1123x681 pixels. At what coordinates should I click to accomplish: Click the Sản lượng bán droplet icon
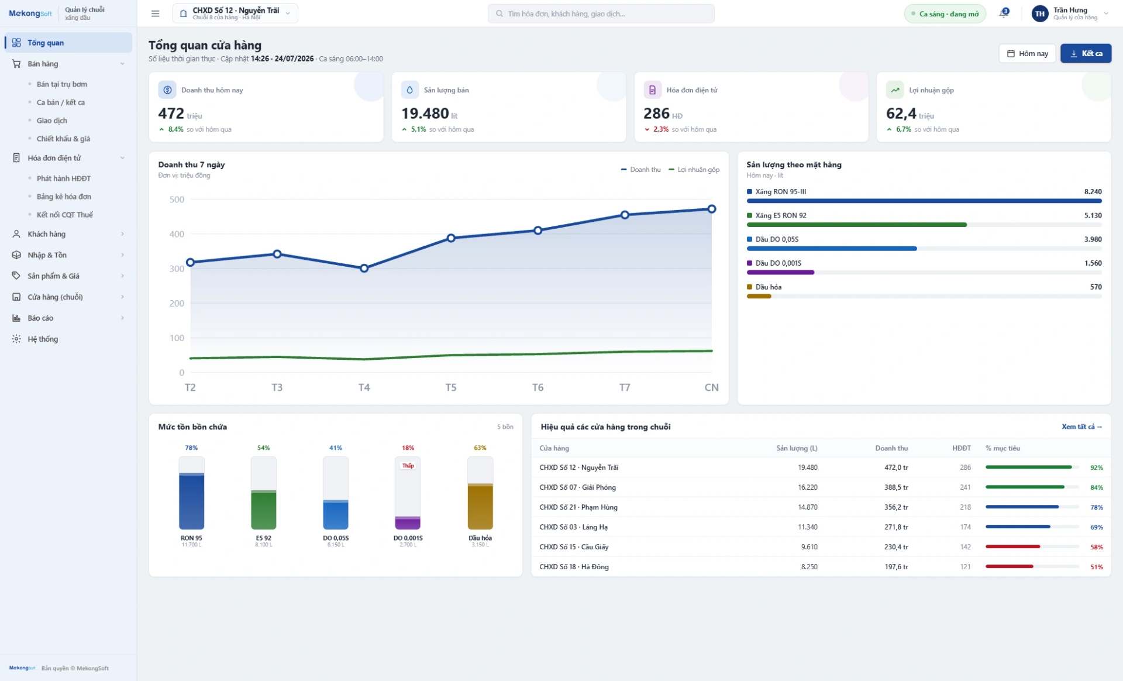tap(409, 90)
